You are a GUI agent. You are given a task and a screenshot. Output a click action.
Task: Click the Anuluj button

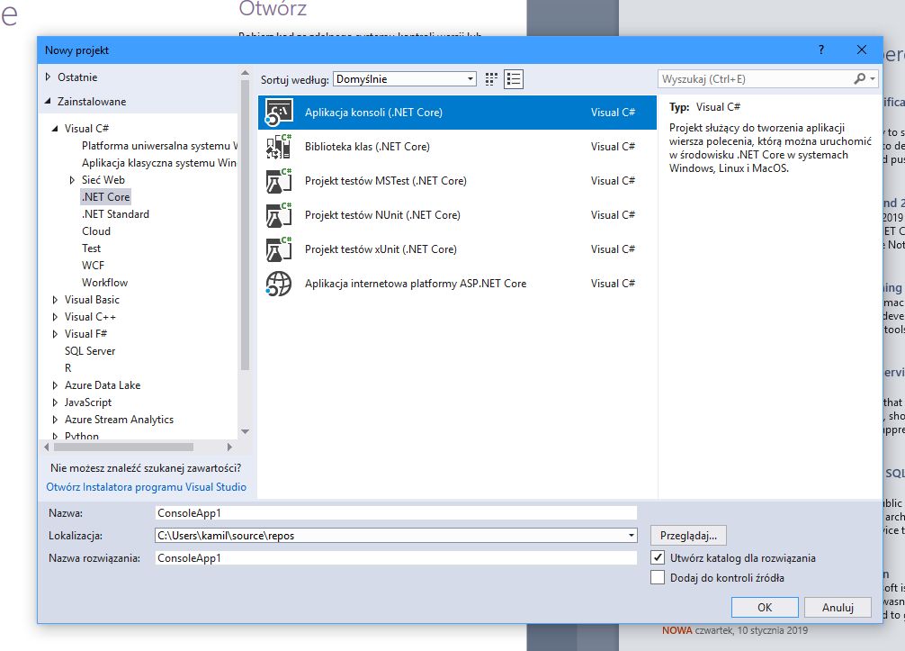[838, 607]
